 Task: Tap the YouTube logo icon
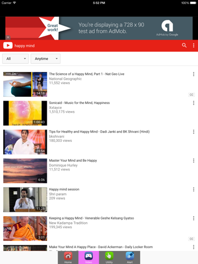pyautogui.click(x=8, y=46)
